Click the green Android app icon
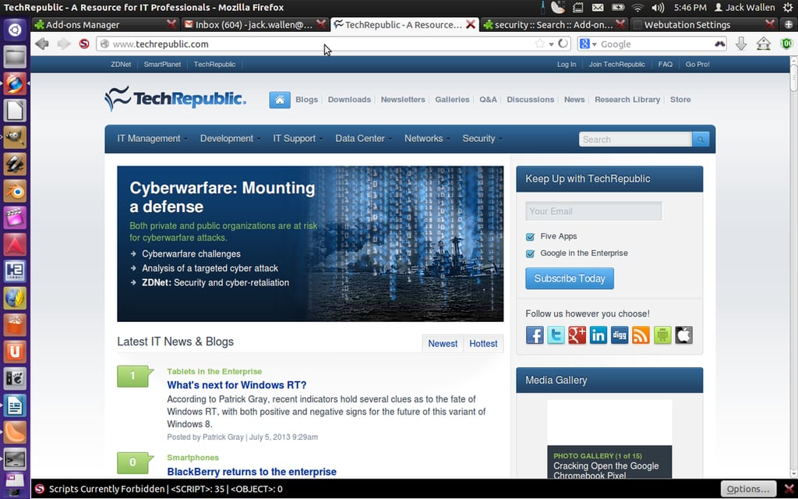This screenshot has width=798, height=499. click(x=662, y=335)
